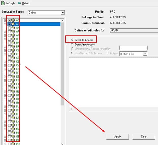
Task: Click the FR row object icon
Action: click(x=13, y=88)
